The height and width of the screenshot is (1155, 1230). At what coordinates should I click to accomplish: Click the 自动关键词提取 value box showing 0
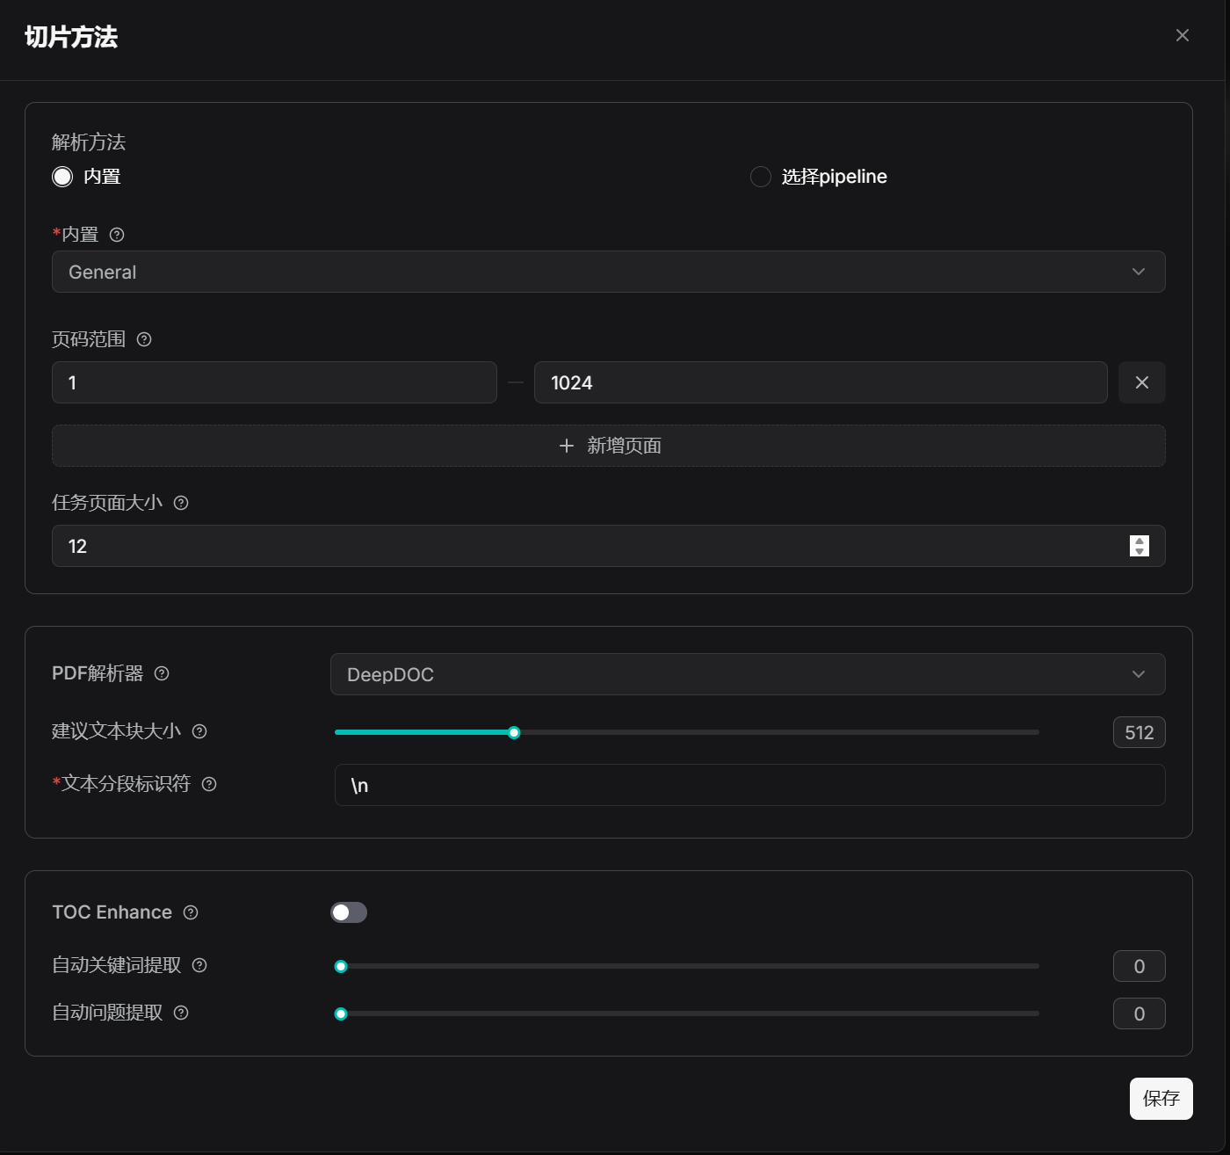[x=1140, y=966]
